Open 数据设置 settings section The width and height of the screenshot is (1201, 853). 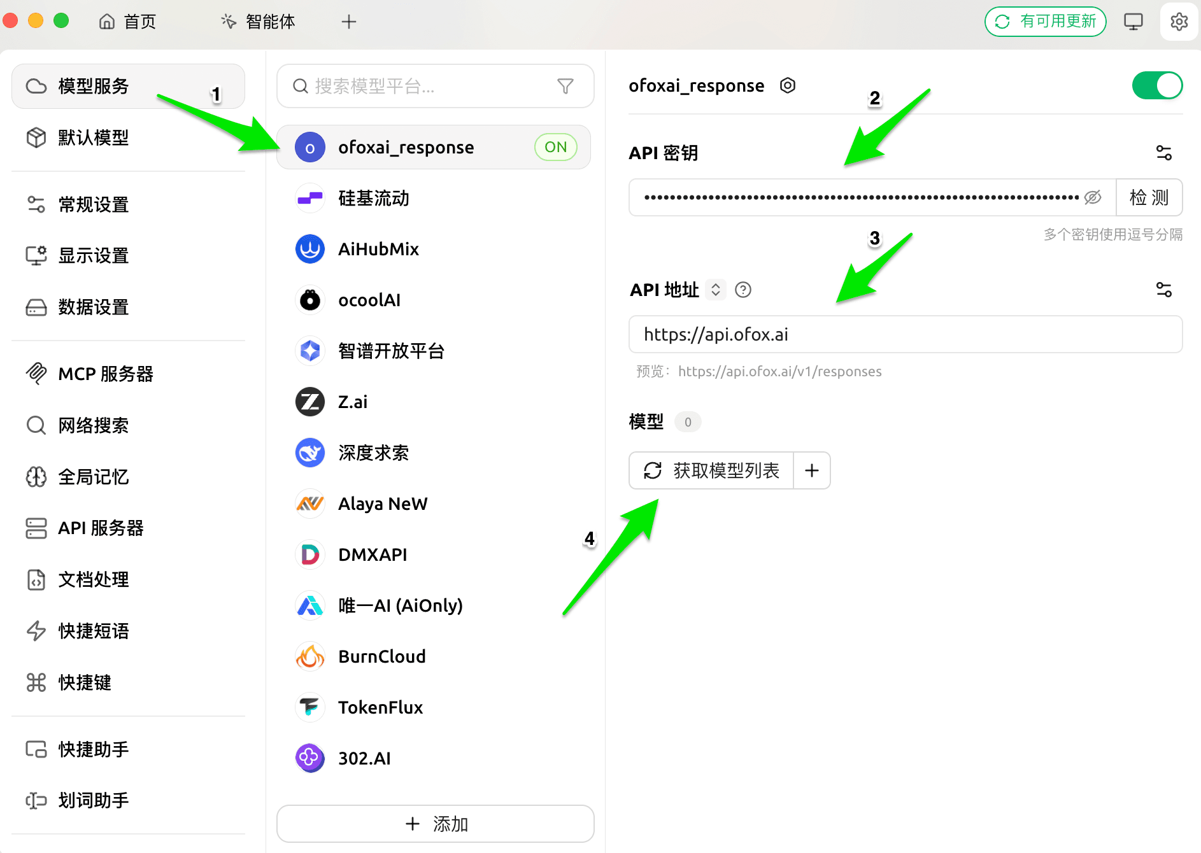128,307
